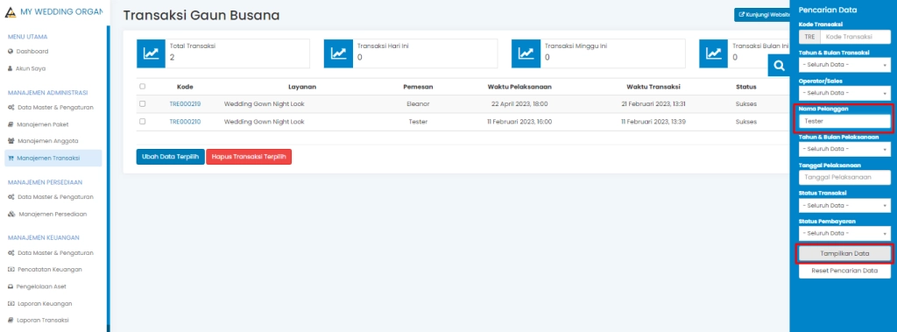
Task: Click the Total Transaksi chart icon
Action: [x=151, y=53]
